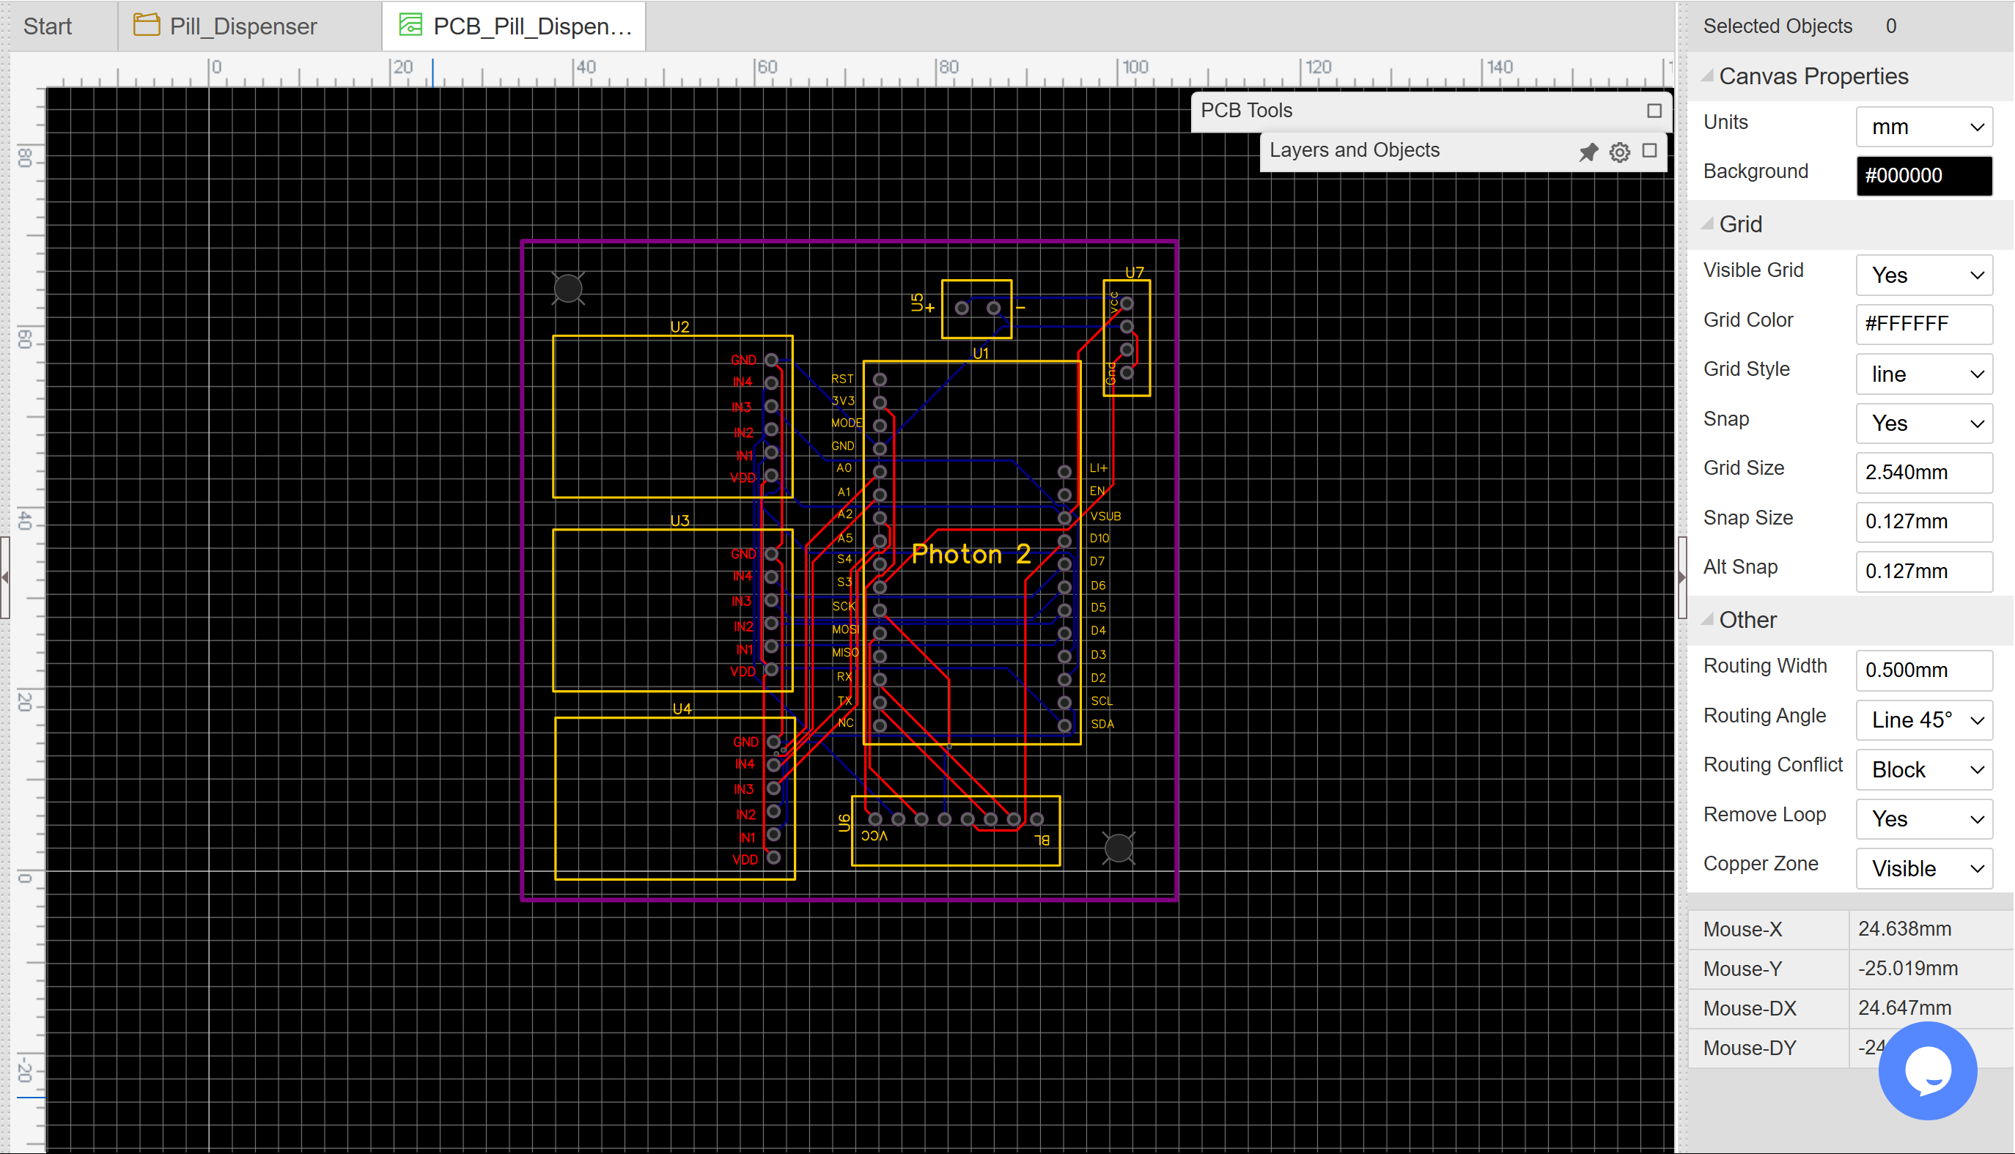The height and width of the screenshot is (1154, 2015).
Task: Open the Snap Yes/No dropdown
Action: [1923, 423]
